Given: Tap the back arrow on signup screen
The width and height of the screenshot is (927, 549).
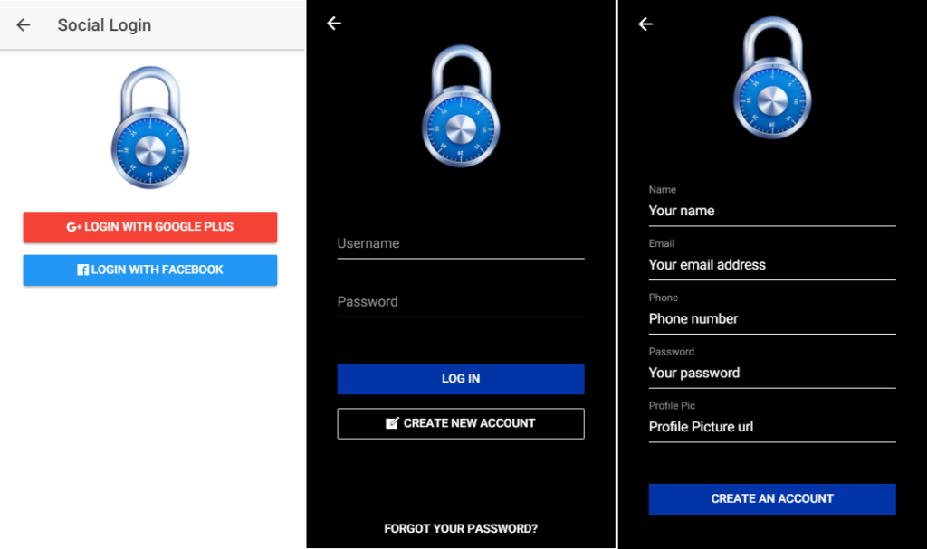Looking at the screenshot, I should [x=645, y=24].
